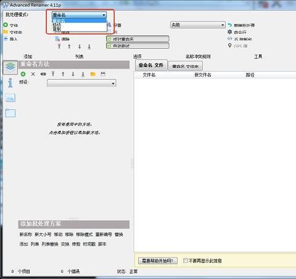The height and width of the screenshot is (279, 296).
Task: Add 列表 method in batch scheme list
Action: (35, 244)
